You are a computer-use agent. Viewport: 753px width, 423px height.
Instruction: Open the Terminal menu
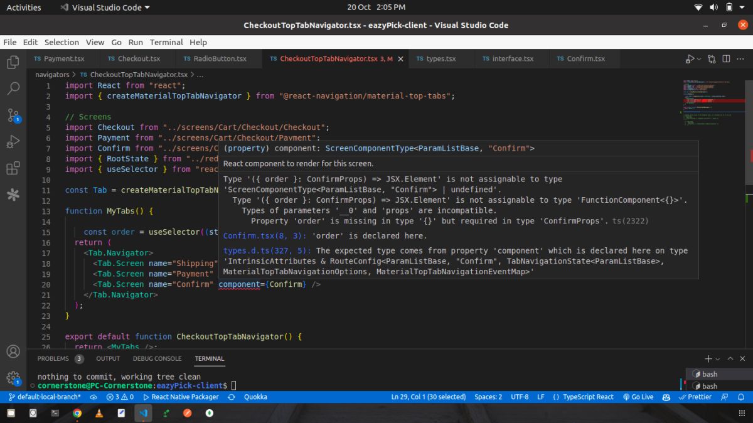click(x=166, y=42)
